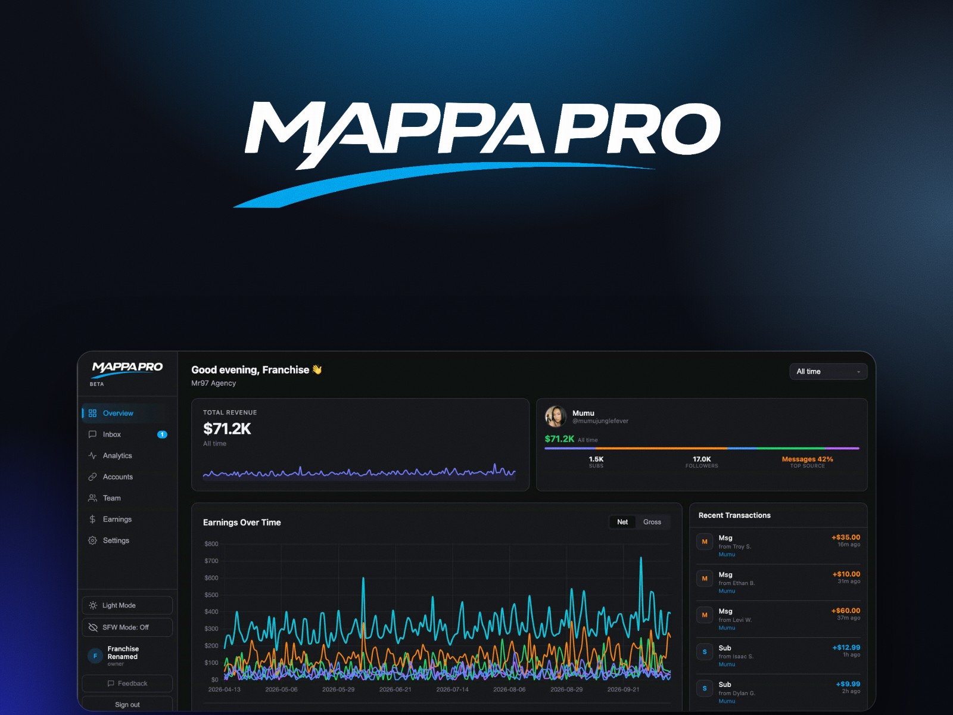The width and height of the screenshot is (953, 715).
Task: Click the Accounts link icon
Action: [x=92, y=477]
